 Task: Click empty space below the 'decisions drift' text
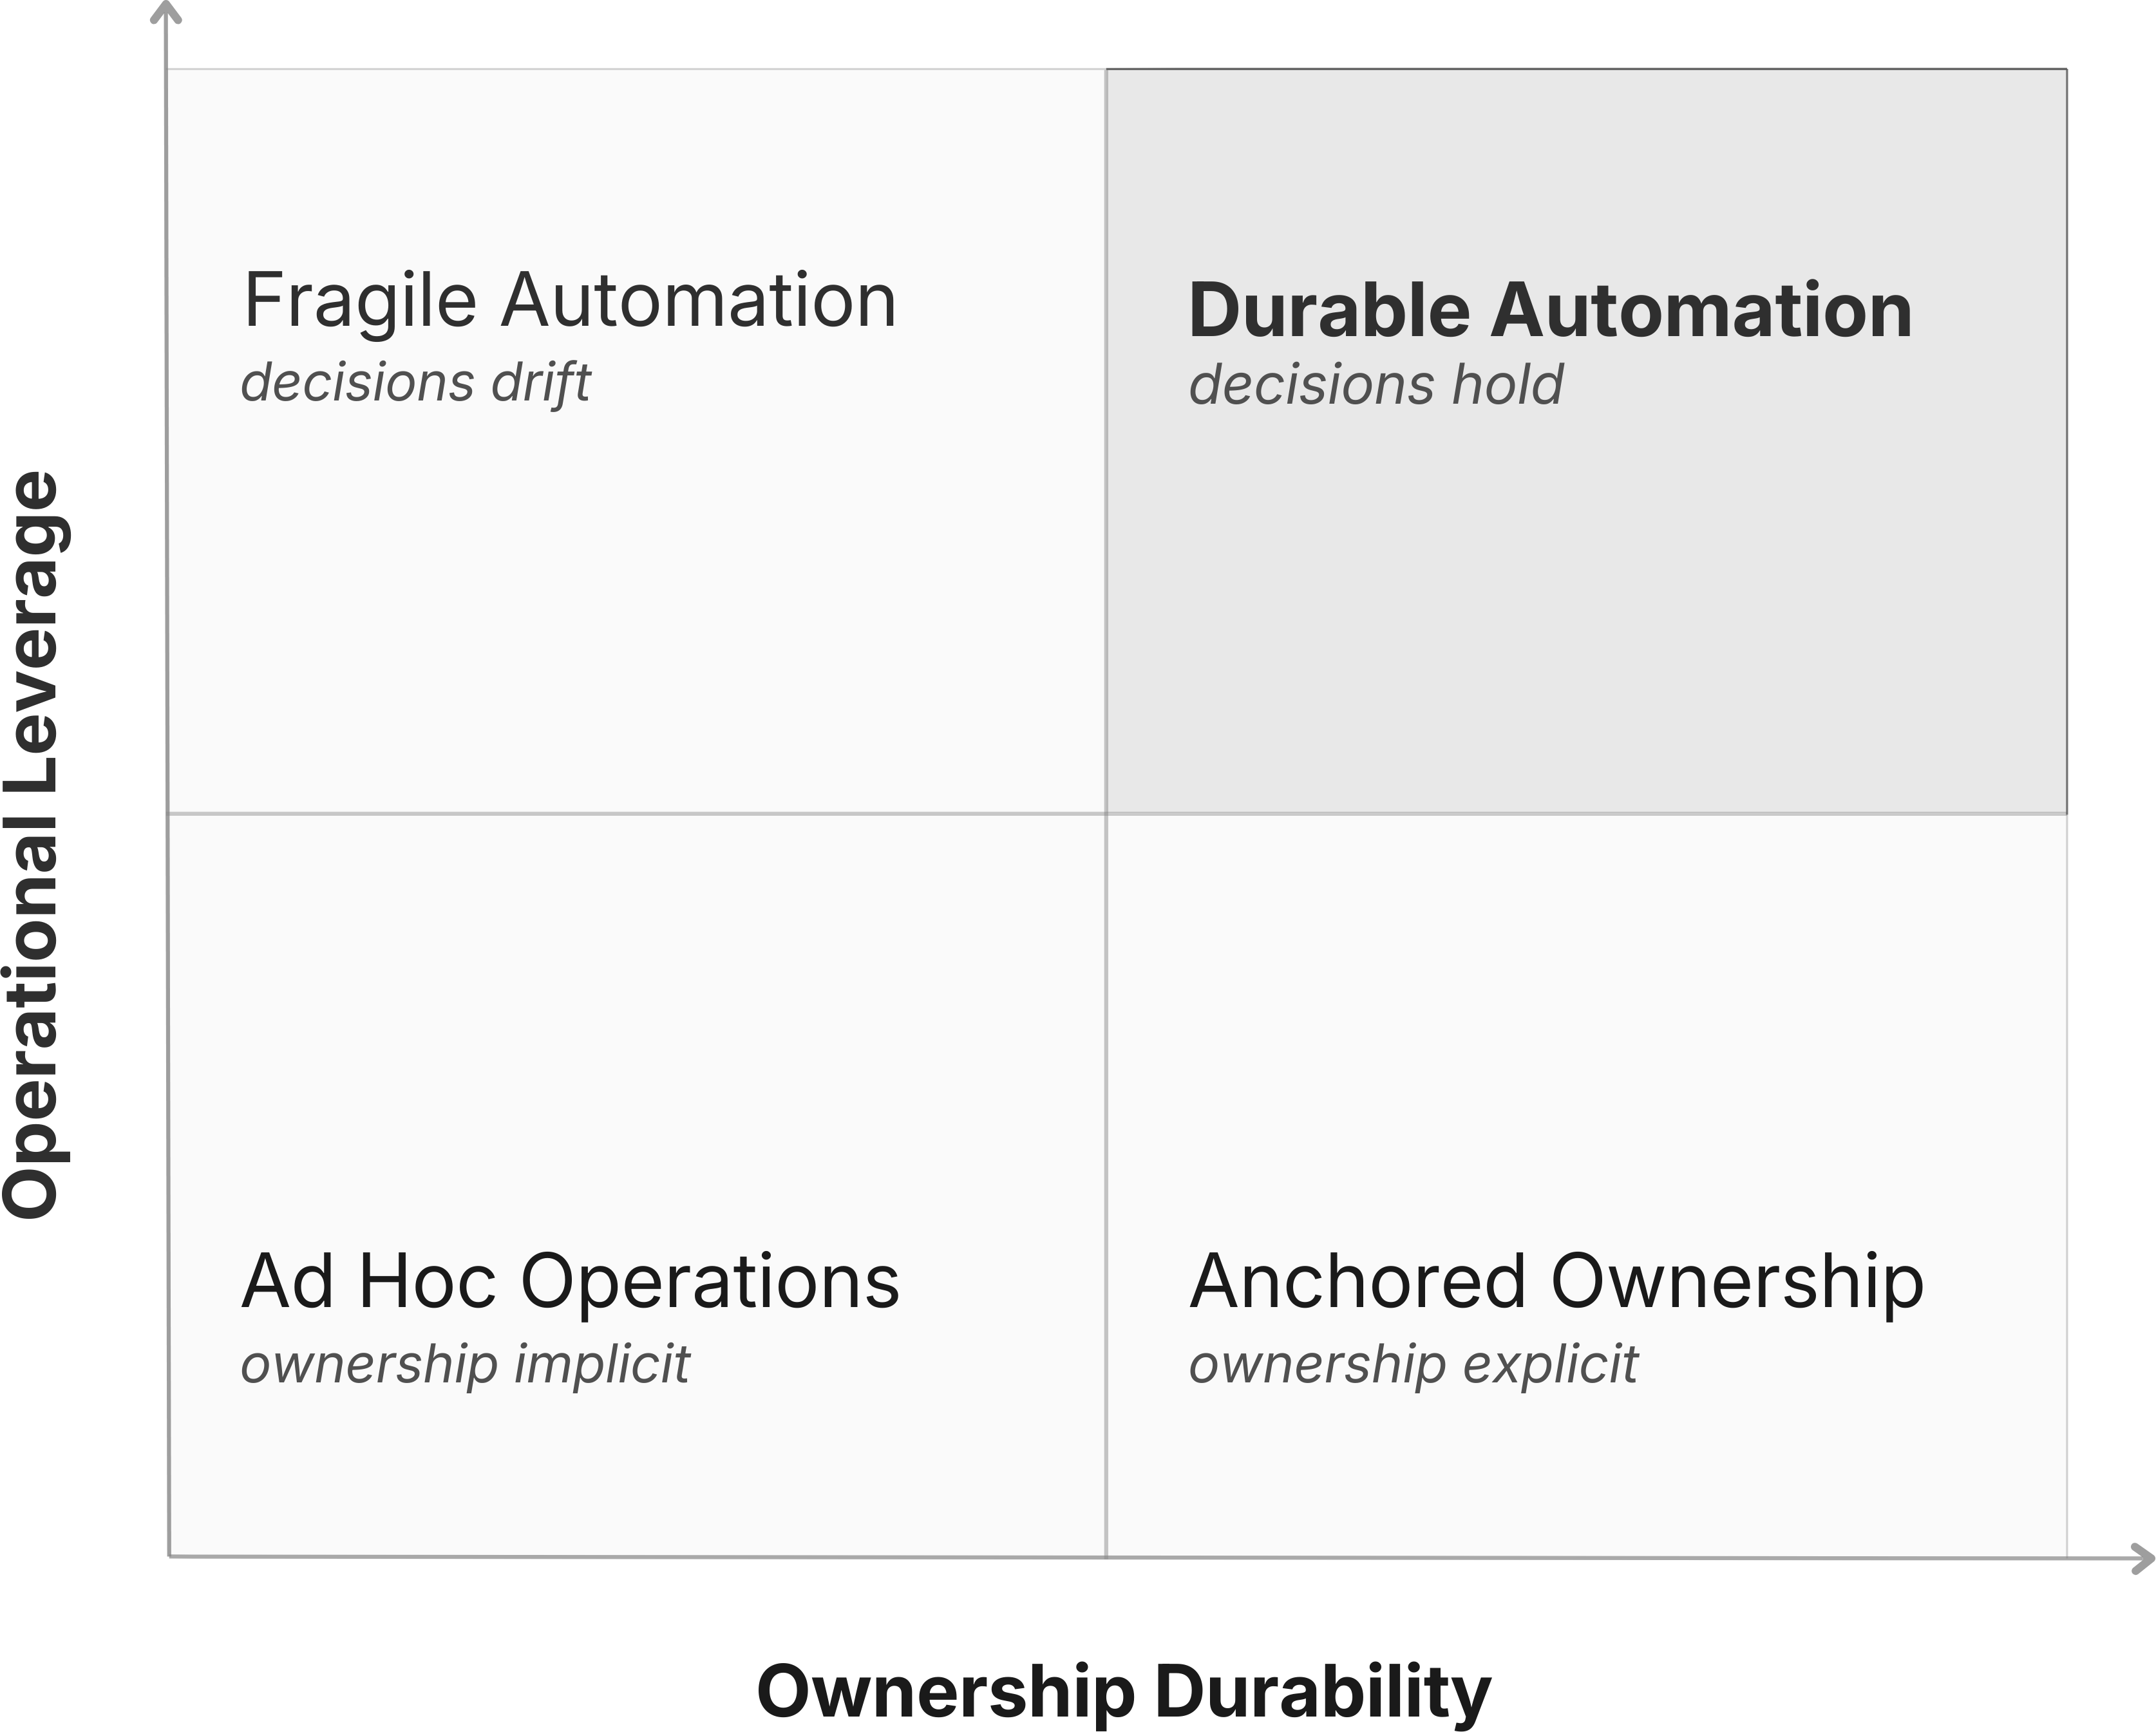pos(600,600)
